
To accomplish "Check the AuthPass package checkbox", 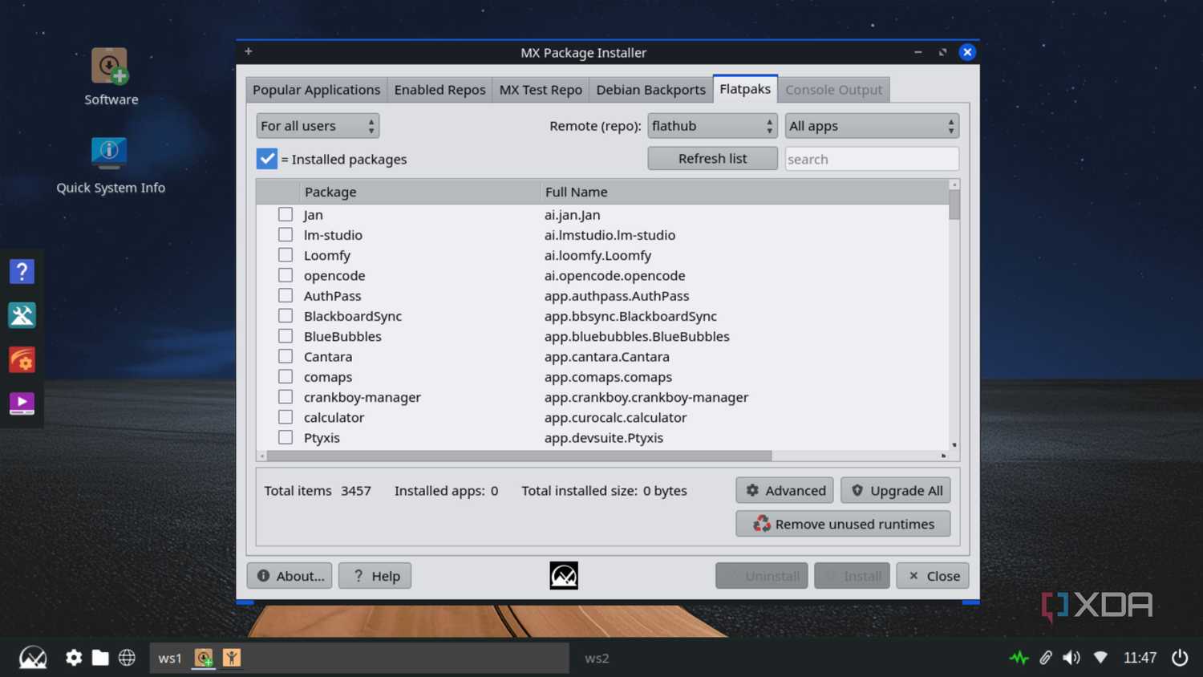I will pos(286,295).
